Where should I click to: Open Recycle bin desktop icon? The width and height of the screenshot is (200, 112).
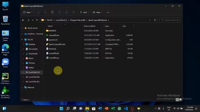tap(5, 20)
